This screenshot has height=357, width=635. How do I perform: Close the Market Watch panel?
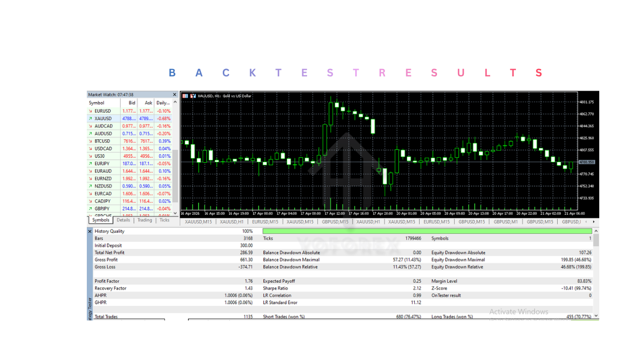pyautogui.click(x=175, y=95)
